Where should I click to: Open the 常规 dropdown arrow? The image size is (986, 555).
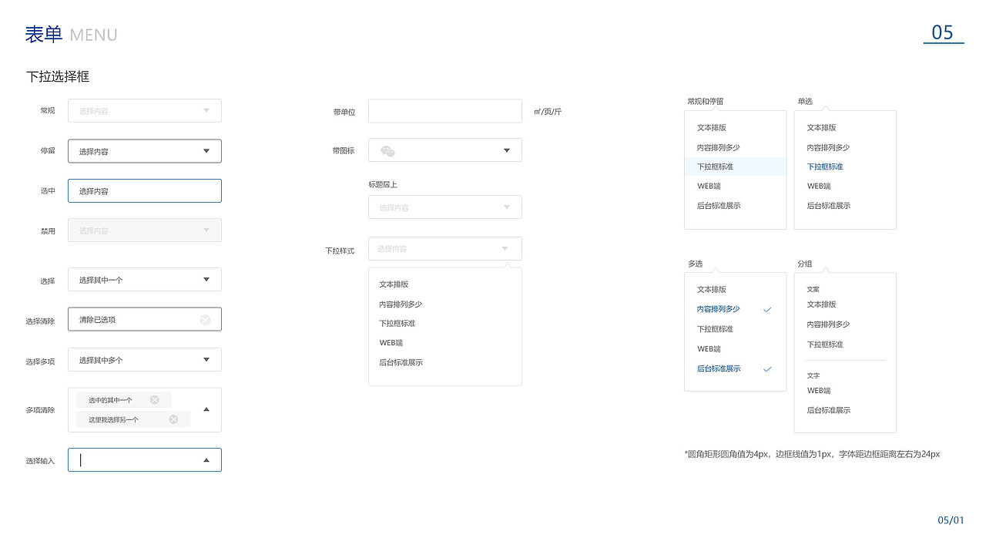pyautogui.click(x=206, y=111)
